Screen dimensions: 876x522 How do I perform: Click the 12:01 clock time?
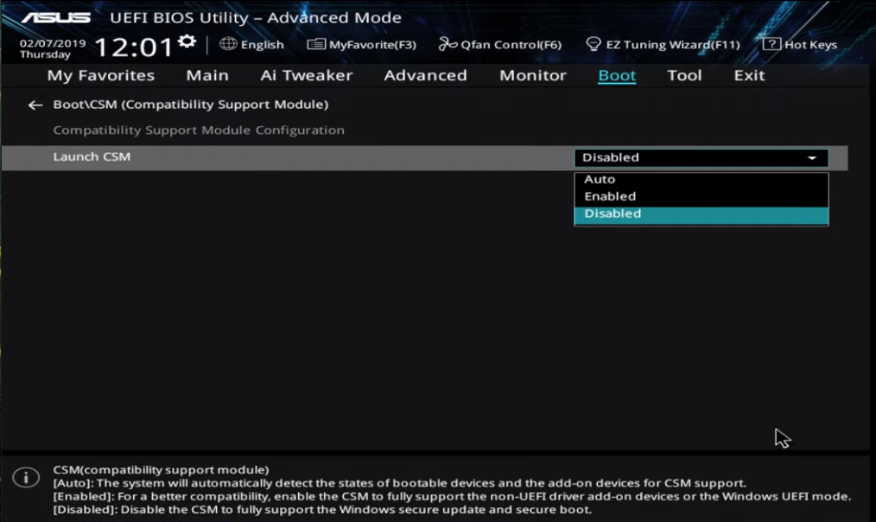134,47
